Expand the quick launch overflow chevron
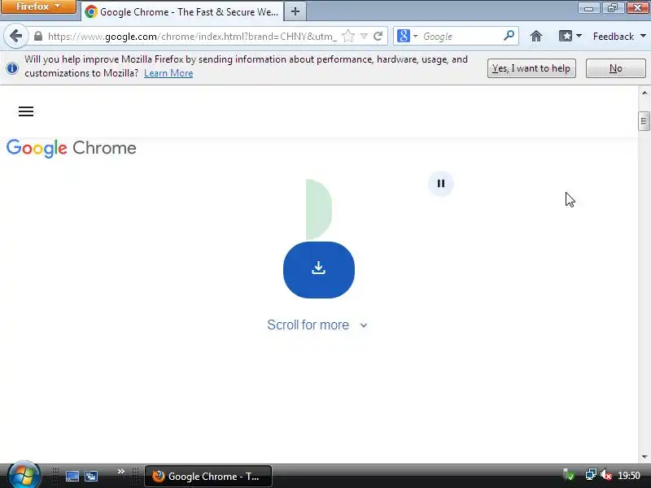 120,472
